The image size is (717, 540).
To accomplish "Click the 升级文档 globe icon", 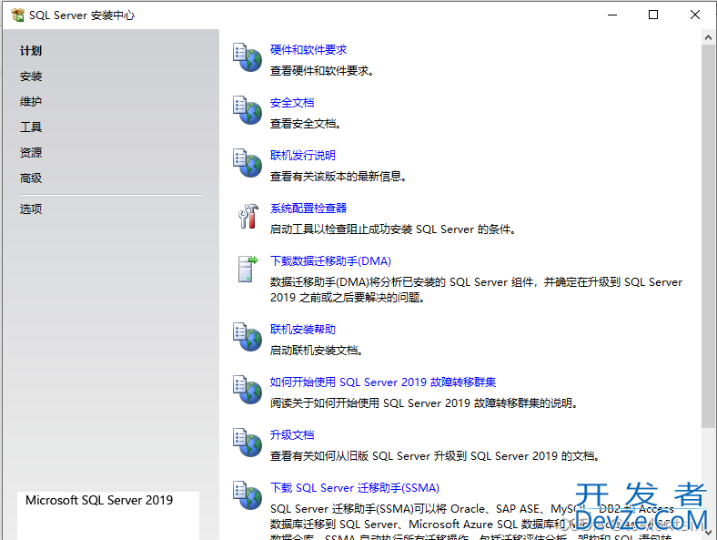I will pos(247,442).
